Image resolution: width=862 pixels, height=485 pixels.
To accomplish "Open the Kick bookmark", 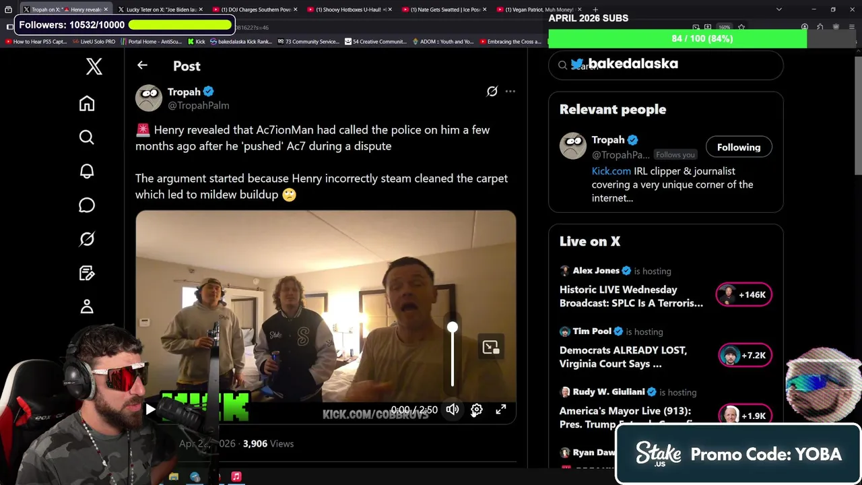I will pyautogui.click(x=196, y=42).
